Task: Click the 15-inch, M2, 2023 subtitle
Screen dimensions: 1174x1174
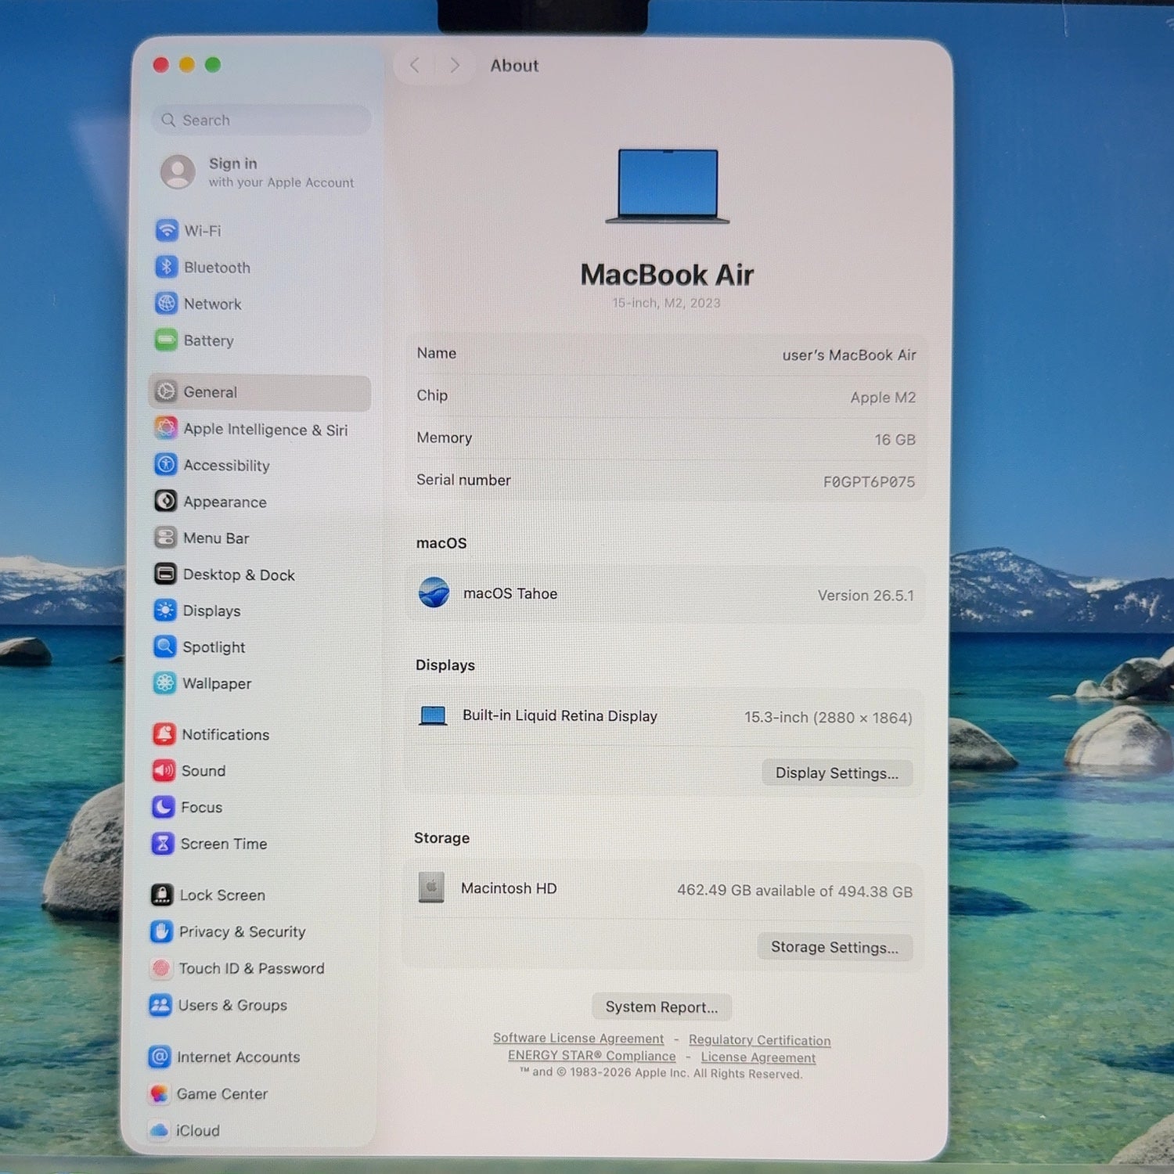Action: 666,303
